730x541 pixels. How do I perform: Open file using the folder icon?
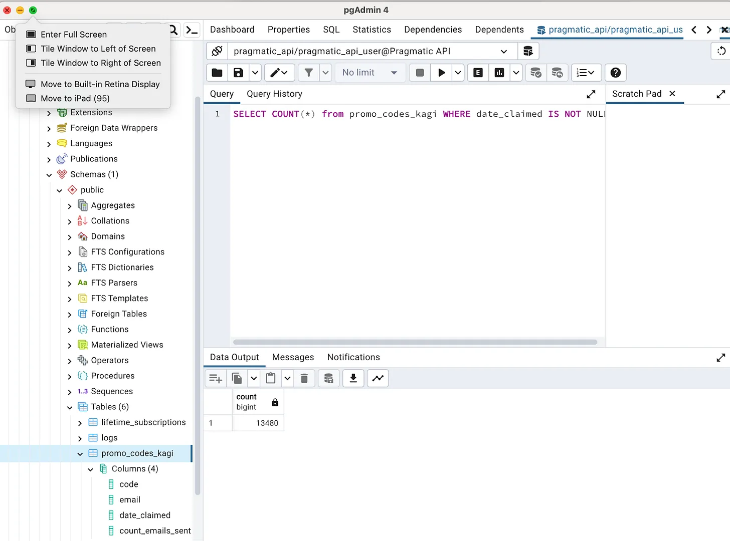[217, 73]
